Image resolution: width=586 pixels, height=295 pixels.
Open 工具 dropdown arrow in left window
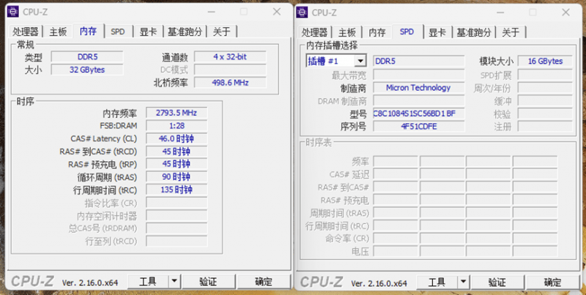coord(174,281)
